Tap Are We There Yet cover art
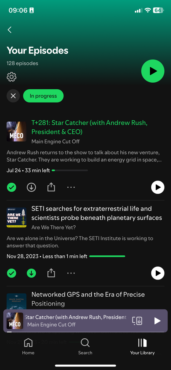 (x=16, y=217)
